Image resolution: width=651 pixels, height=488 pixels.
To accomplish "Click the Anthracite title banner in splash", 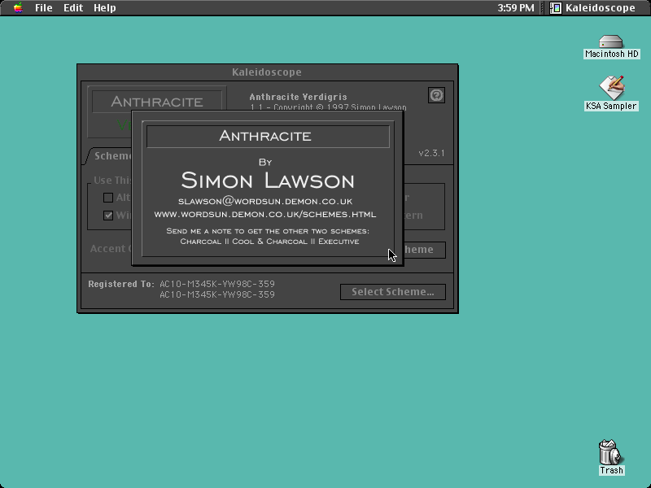I will [268, 136].
